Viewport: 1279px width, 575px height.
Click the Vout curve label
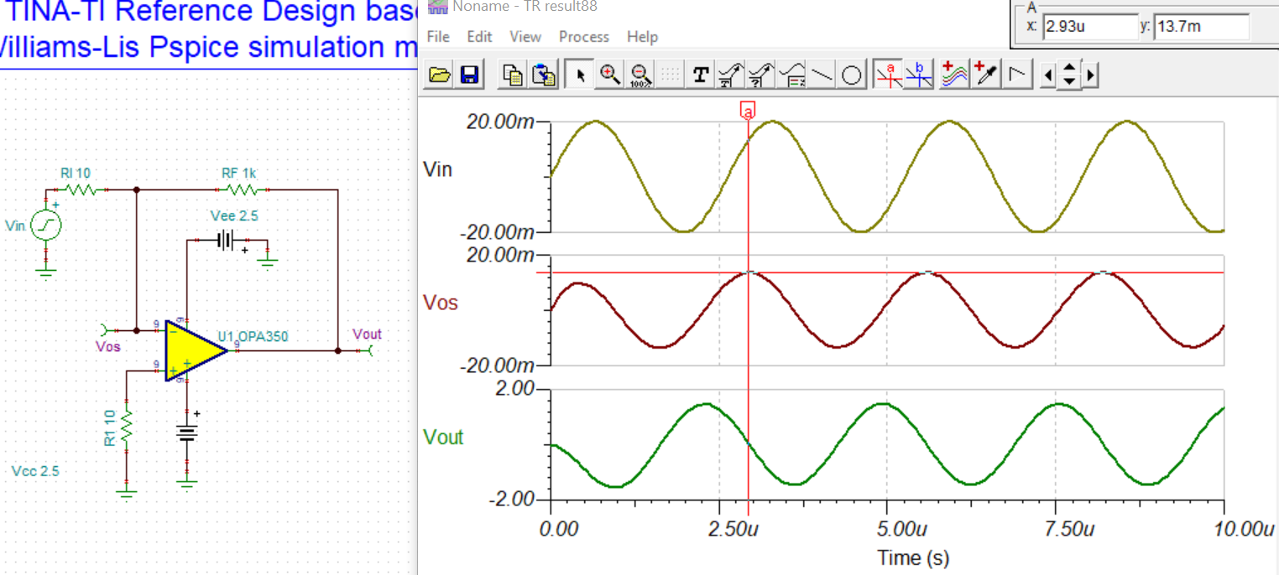coord(444,437)
